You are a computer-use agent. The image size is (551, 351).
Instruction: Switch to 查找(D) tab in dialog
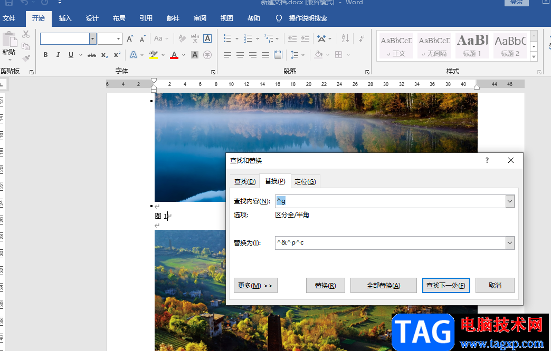click(x=245, y=181)
